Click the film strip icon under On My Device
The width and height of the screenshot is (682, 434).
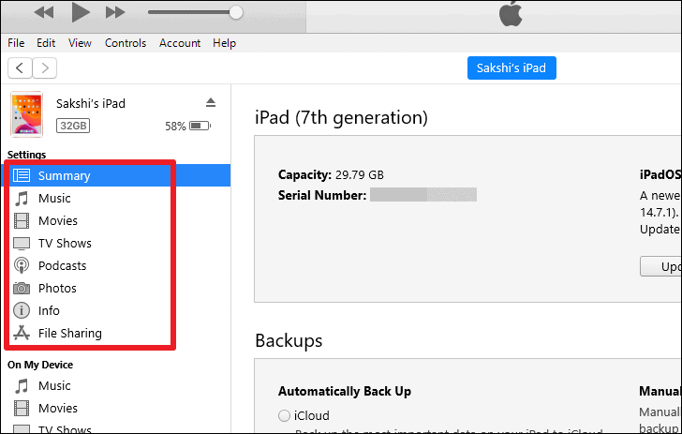coord(22,409)
